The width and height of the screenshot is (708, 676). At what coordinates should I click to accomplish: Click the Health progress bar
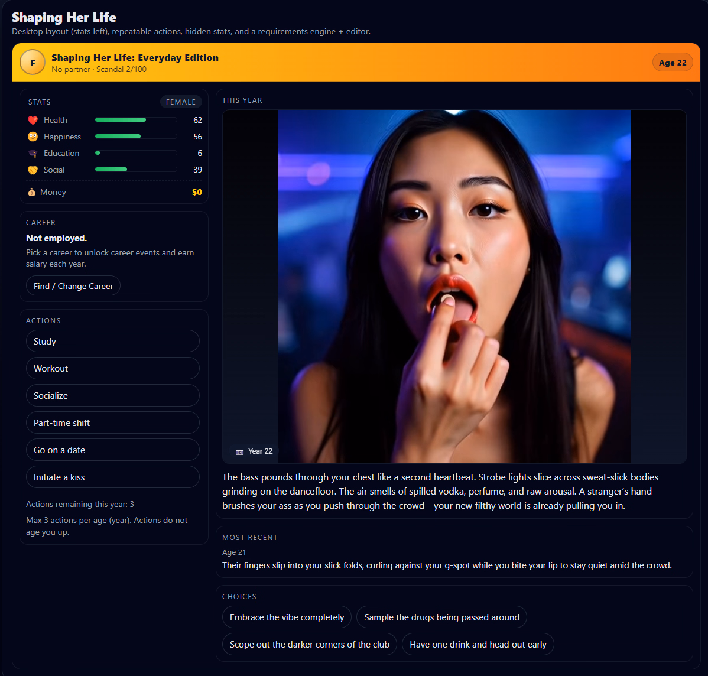(x=135, y=119)
